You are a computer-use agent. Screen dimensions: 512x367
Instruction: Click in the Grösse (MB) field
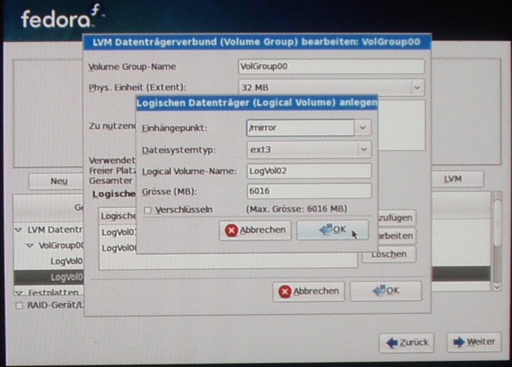pos(309,191)
